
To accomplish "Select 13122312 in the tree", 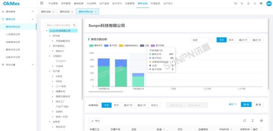I will click(61, 61).
